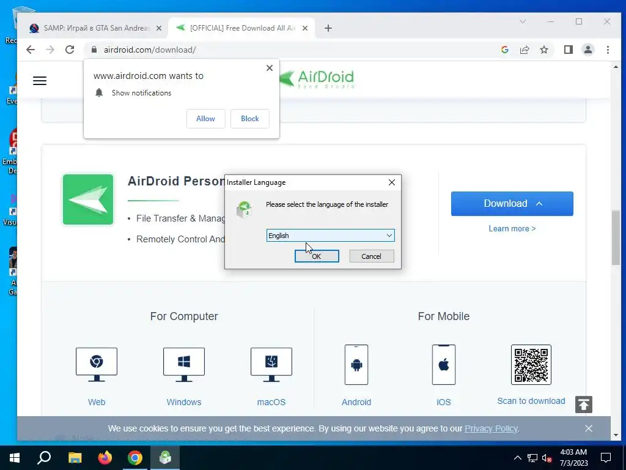Open the notification center
This screenshot has width=626, height=470.
coord(606,458)
